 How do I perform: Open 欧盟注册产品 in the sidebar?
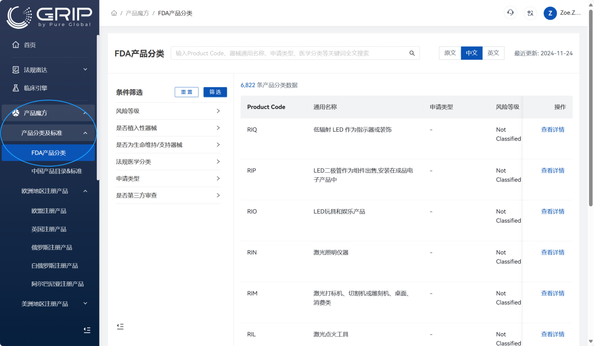click(48, 211)
